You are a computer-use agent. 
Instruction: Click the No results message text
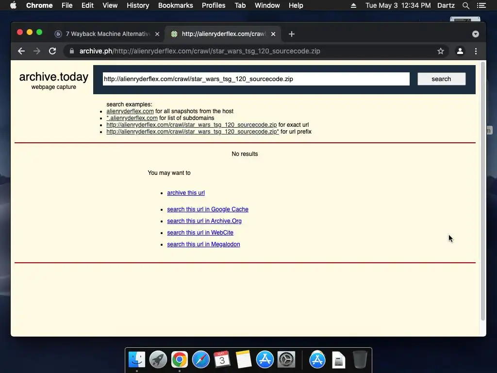(245, 154)
